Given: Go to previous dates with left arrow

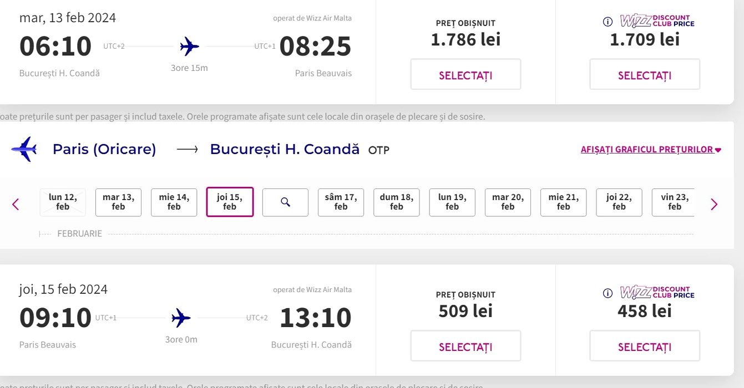Looking at the screenshot, I should [16, 205].
